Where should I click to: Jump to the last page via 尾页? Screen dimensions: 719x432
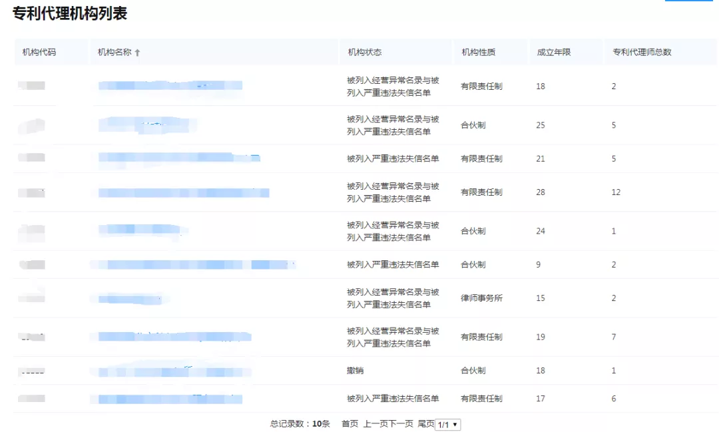425,423
